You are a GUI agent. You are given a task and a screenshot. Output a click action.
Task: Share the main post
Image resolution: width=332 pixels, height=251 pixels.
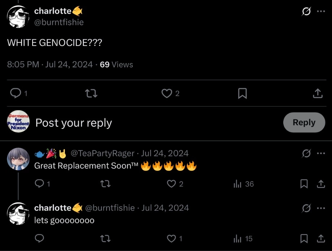point(317,94)
